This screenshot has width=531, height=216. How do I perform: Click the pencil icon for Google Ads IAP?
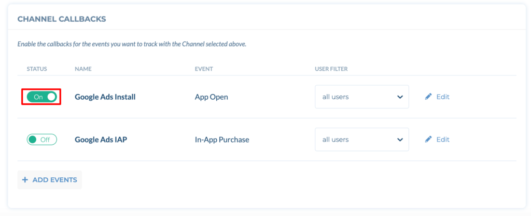point(428,140)
